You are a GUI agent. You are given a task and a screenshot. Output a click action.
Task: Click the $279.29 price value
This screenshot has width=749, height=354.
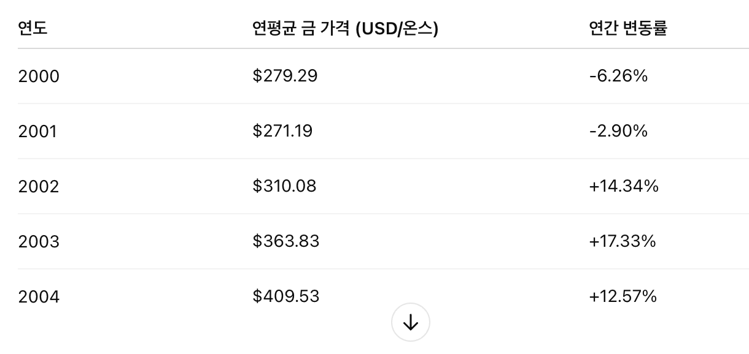coord(285,76)
